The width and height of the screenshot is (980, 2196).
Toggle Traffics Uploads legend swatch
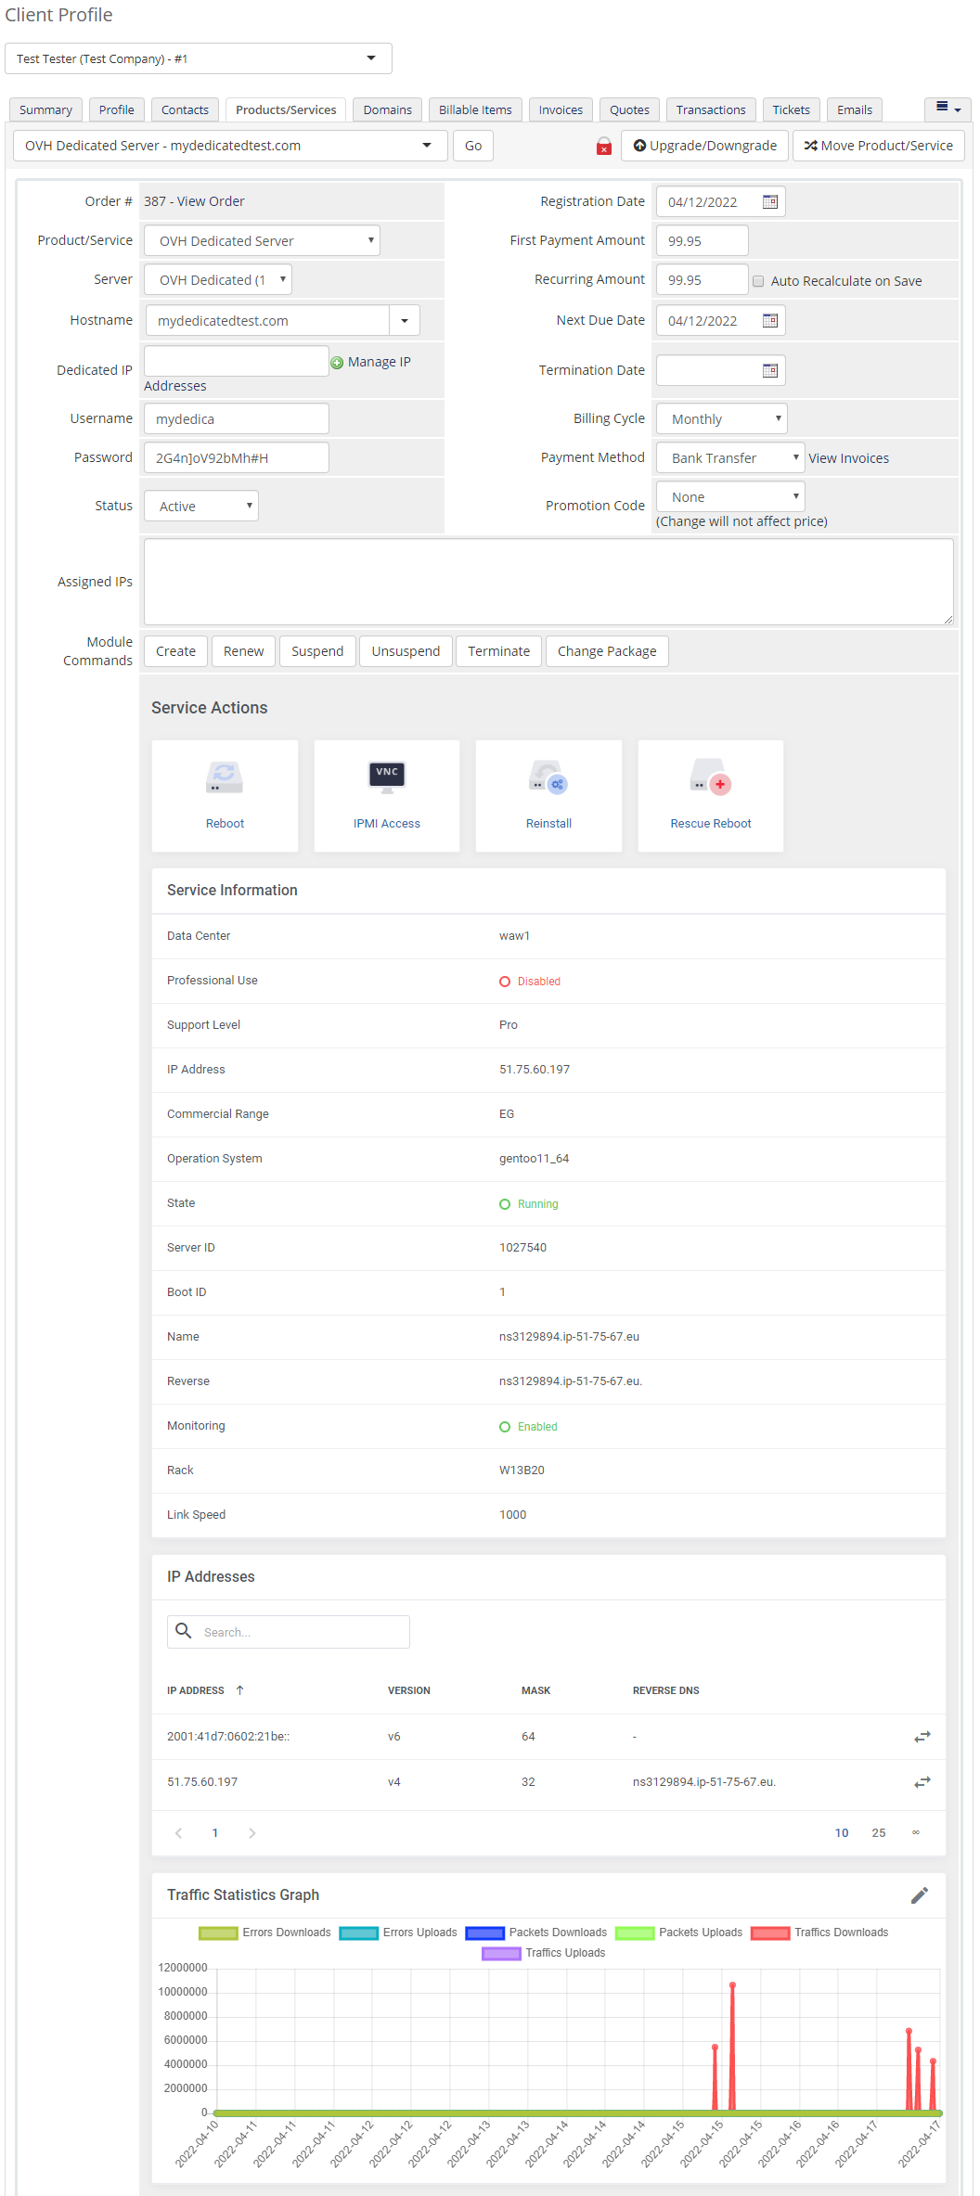click(x=501, y=1954)
